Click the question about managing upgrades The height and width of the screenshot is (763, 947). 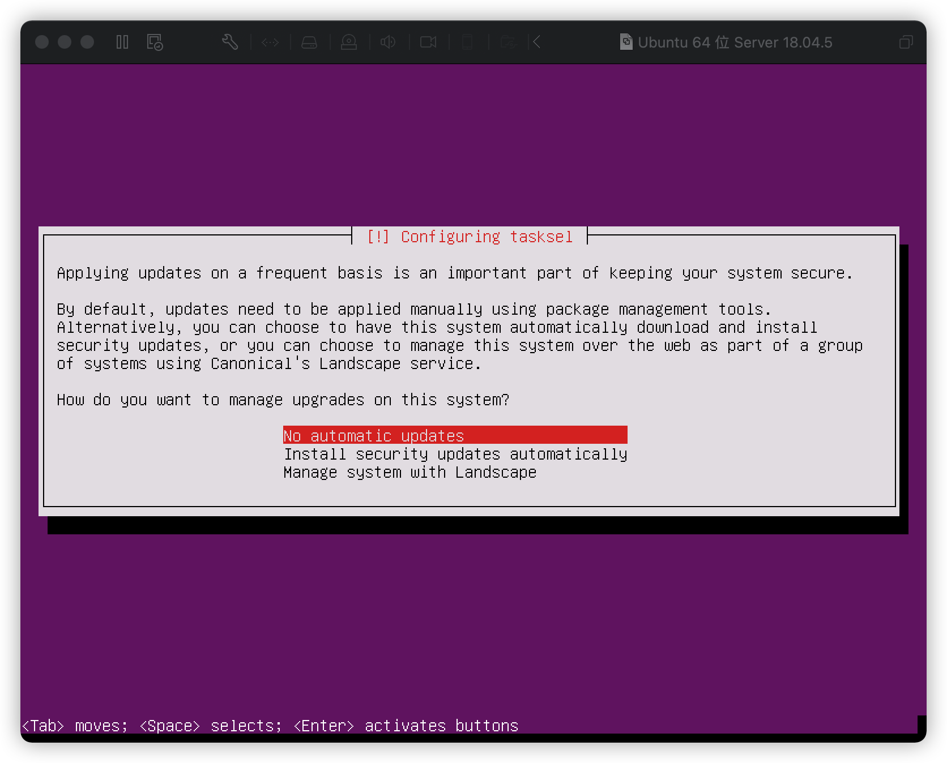[283, 400]
